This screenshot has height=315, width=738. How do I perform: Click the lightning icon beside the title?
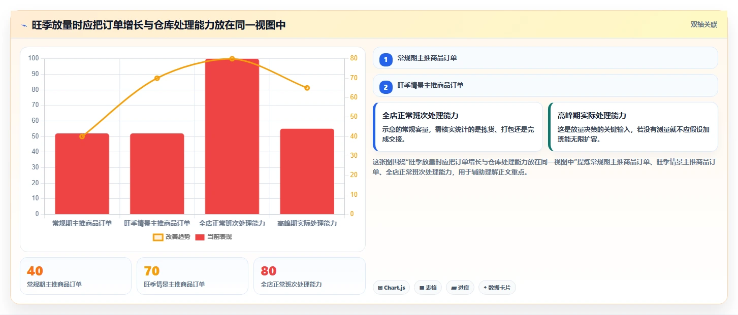[24, 25]
